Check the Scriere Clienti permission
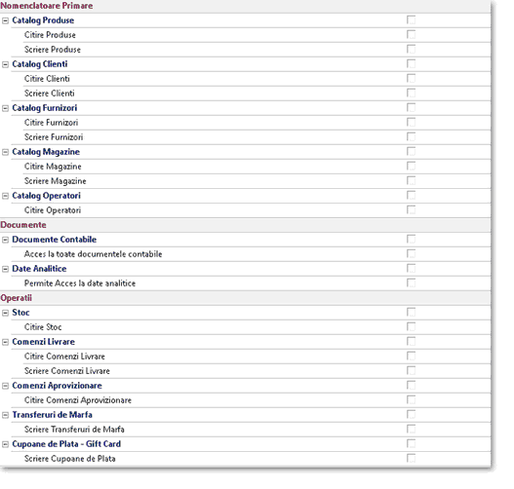The image size is (514, 489). click(411, 93)
